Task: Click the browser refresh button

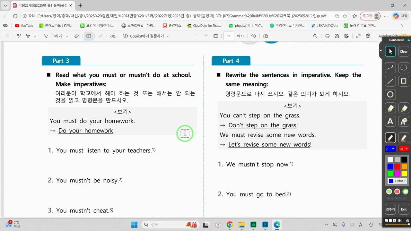Action: pos(15,16)
